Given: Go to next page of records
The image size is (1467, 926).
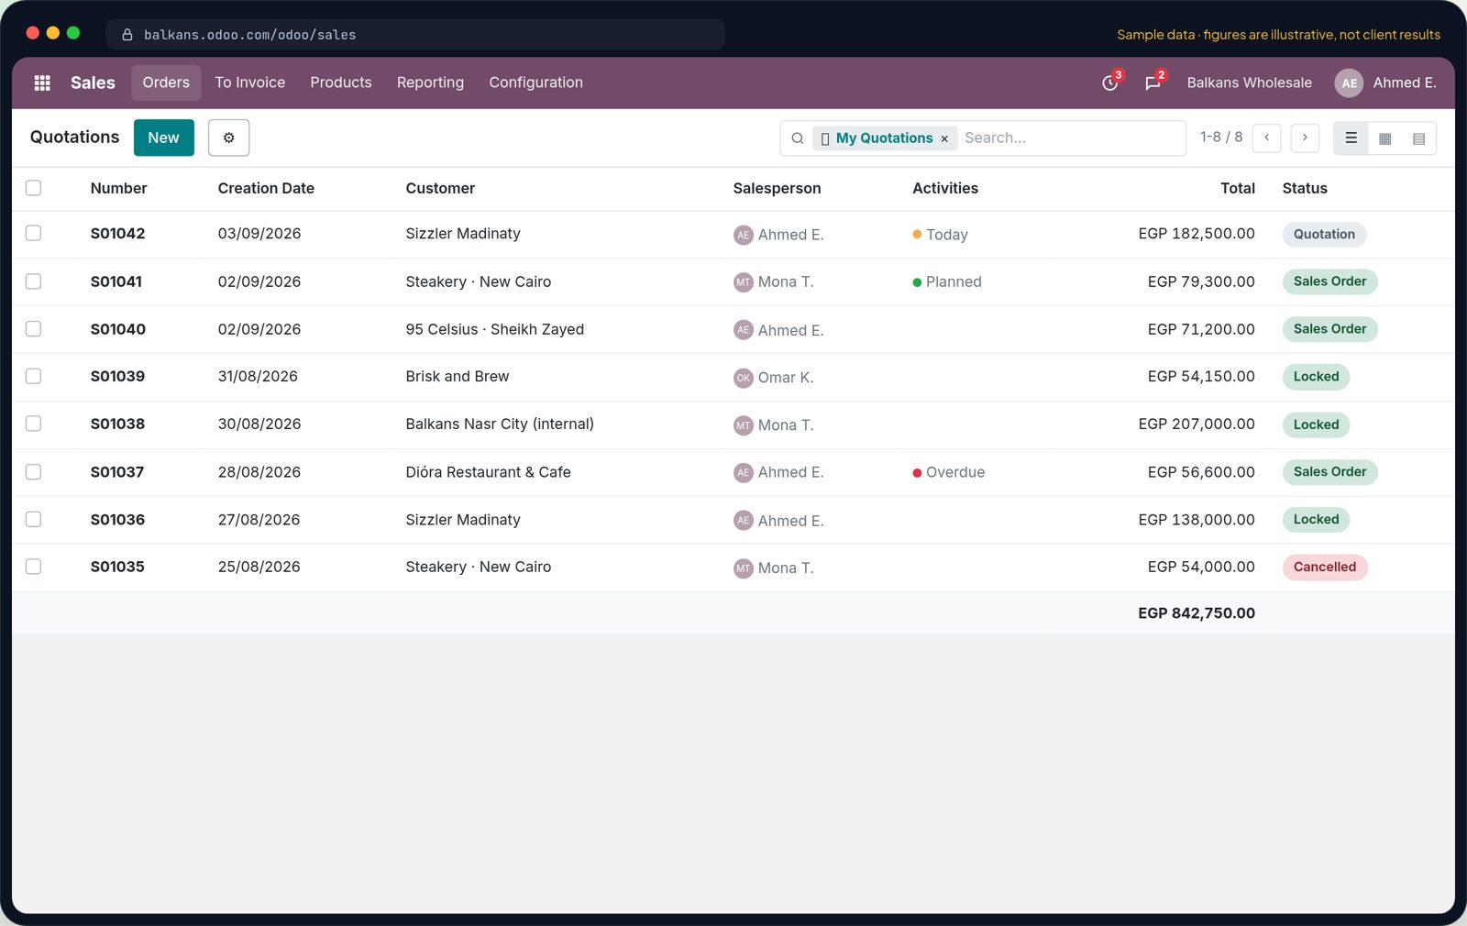Looking at the screenshot, I should pos(1305,138).
